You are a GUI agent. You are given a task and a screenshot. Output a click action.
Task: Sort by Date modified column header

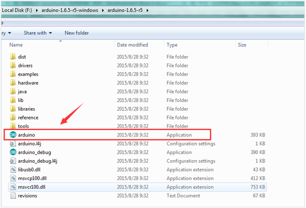click(x=132, y=45)
